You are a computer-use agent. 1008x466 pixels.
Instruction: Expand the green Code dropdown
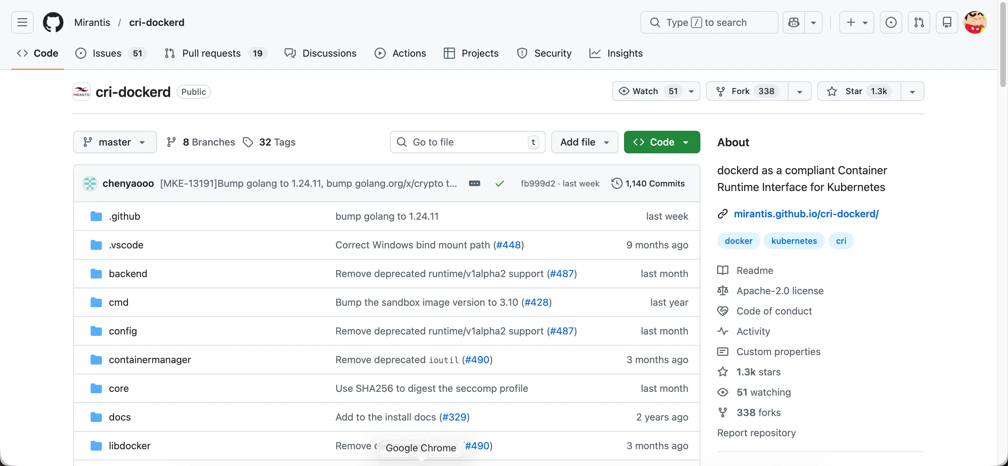click(661, 142)
